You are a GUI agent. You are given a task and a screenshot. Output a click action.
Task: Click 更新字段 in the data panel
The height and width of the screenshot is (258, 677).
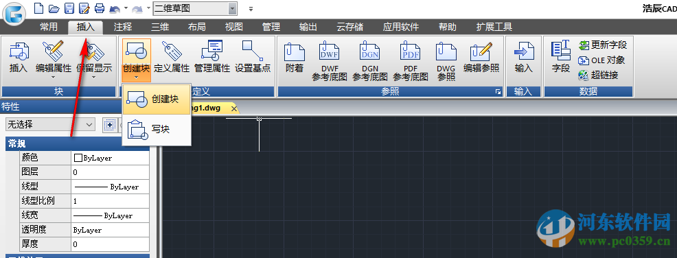pos(603,45)
